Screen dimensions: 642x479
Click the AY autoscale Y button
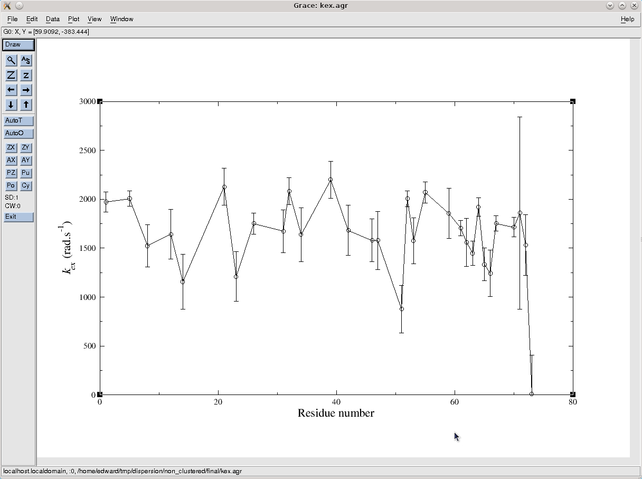click(26, 161)
